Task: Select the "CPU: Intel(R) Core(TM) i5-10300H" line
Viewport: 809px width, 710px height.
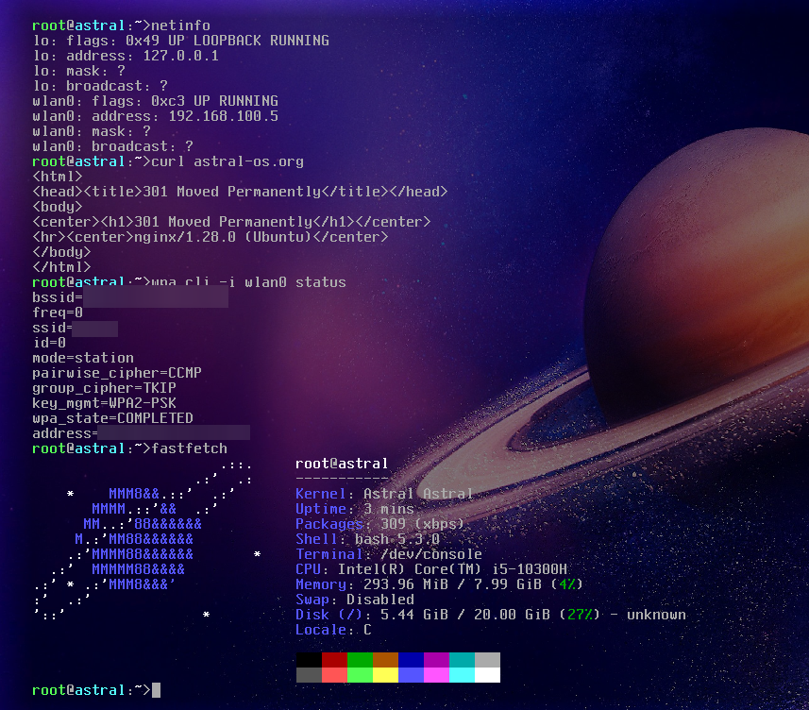Action: [x=431, y=569]
